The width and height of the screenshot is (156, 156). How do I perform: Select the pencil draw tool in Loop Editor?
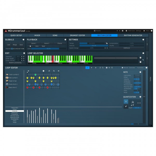pos(87,68)
